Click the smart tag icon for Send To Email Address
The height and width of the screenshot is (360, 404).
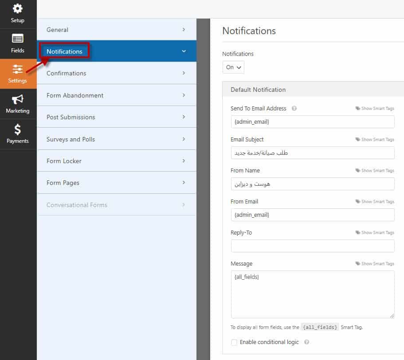[x=357, y=109]
